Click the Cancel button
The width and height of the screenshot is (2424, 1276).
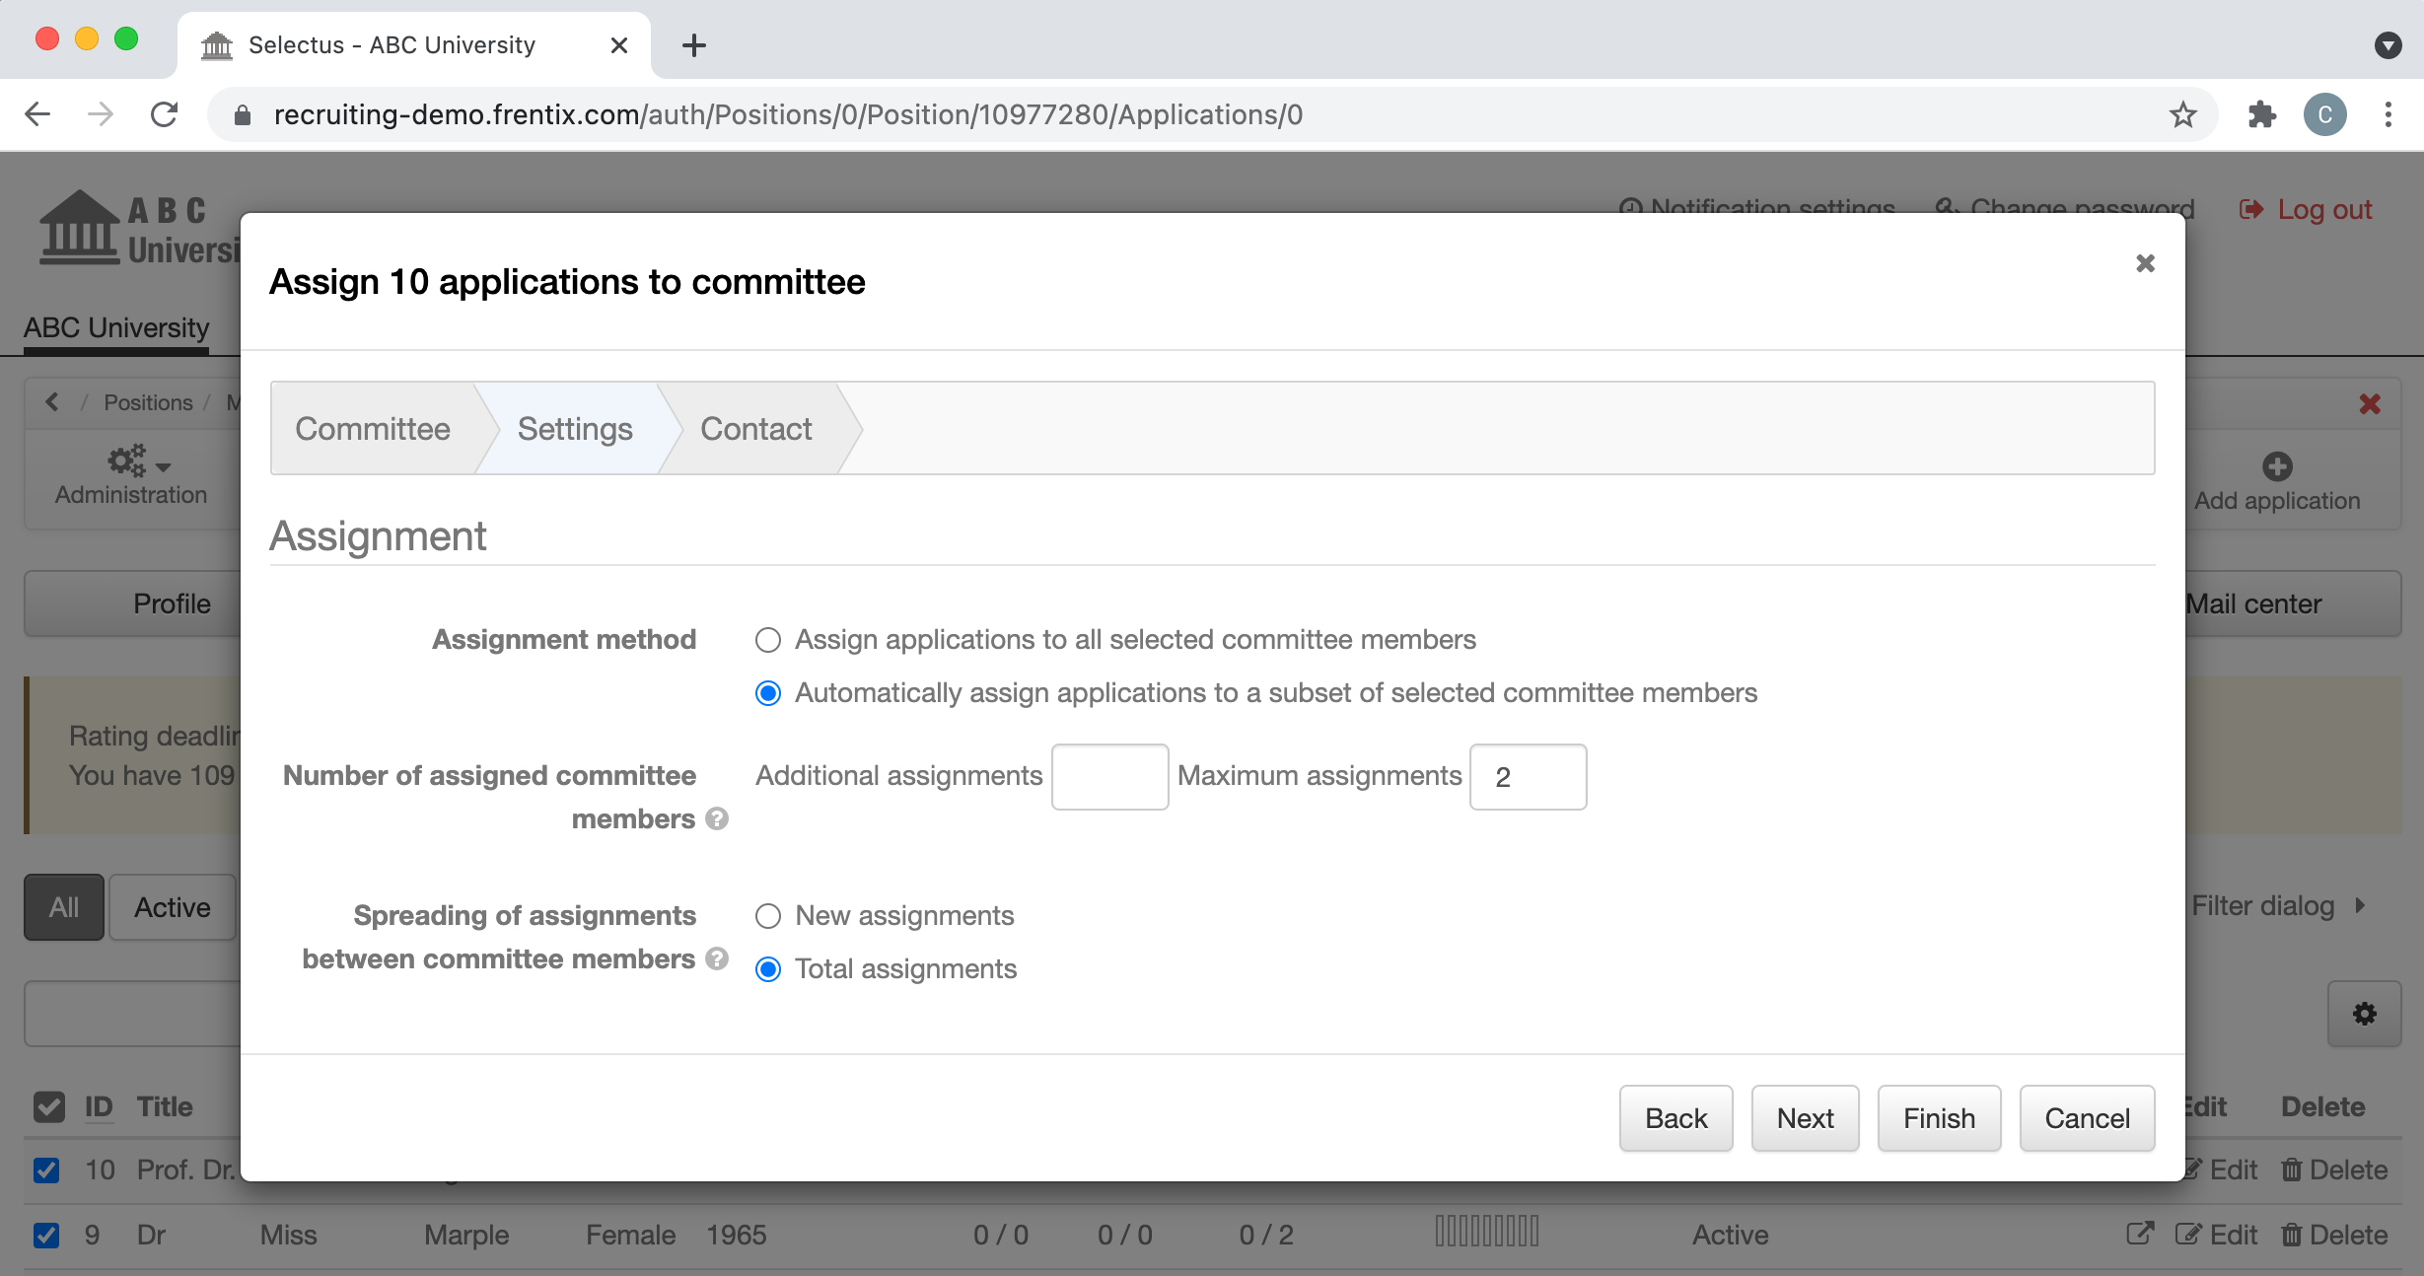click(x=2087, y=1118)
